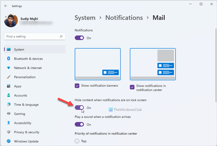Click the search magnifier icon

(x=61, y=36)
